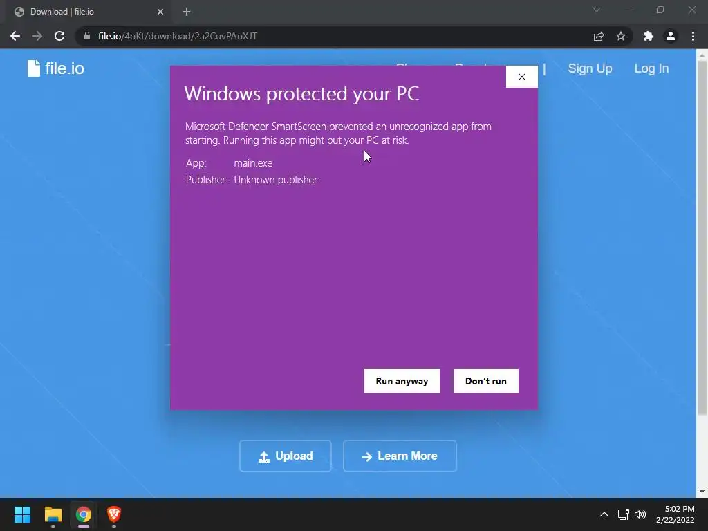Go back to previous page
Image resolution: width=708 pixels, height=531 pixels.
15,36
